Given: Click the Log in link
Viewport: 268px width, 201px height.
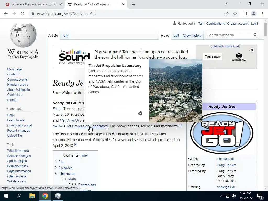Looking at the screenshot, I should click(x=255, y=23).
